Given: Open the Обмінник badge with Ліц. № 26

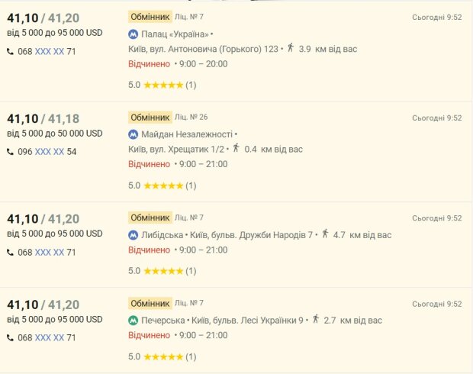Looking at the screenshot, I should (x=150, y=118).
